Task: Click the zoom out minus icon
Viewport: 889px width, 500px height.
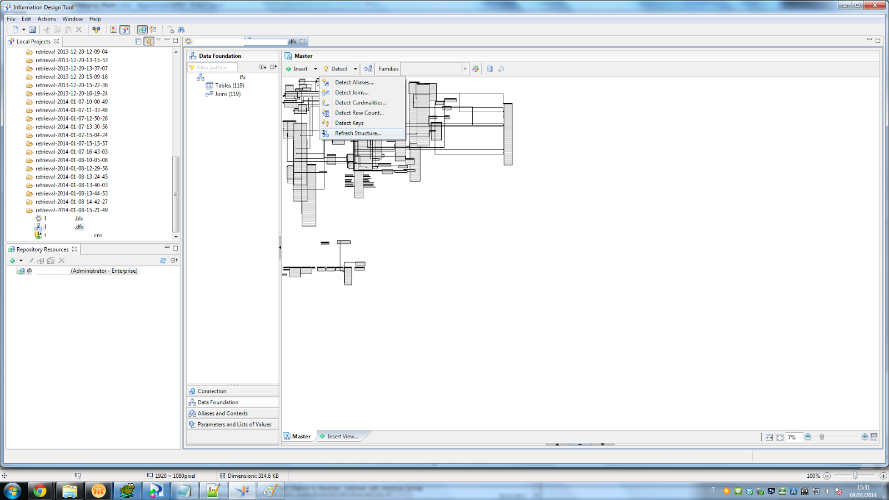Action: pyautogui.click(x=808, y=437)
